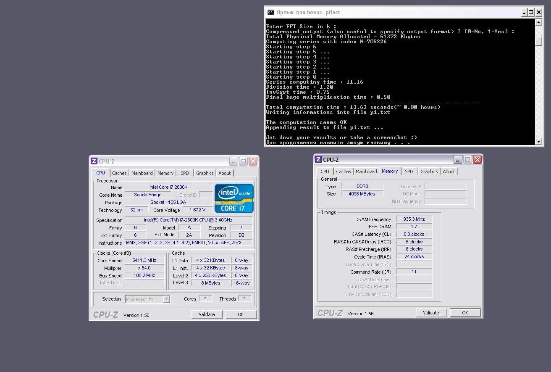The image size is (551, 372).
Task: Click the CAS# Latency value '8.0 clocks'
Action: point(414,235)
